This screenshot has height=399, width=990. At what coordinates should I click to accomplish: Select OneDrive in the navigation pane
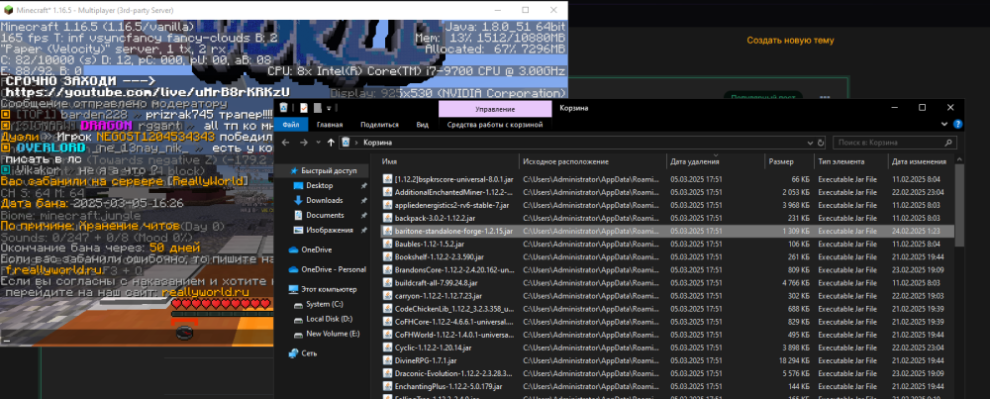pyautogui.click(x=310, y=249)
